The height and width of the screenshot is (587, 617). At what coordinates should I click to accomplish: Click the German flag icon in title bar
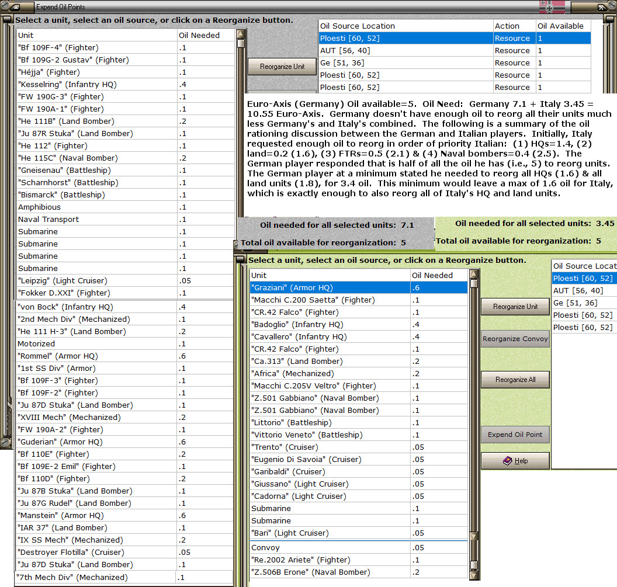coord(552,6)
